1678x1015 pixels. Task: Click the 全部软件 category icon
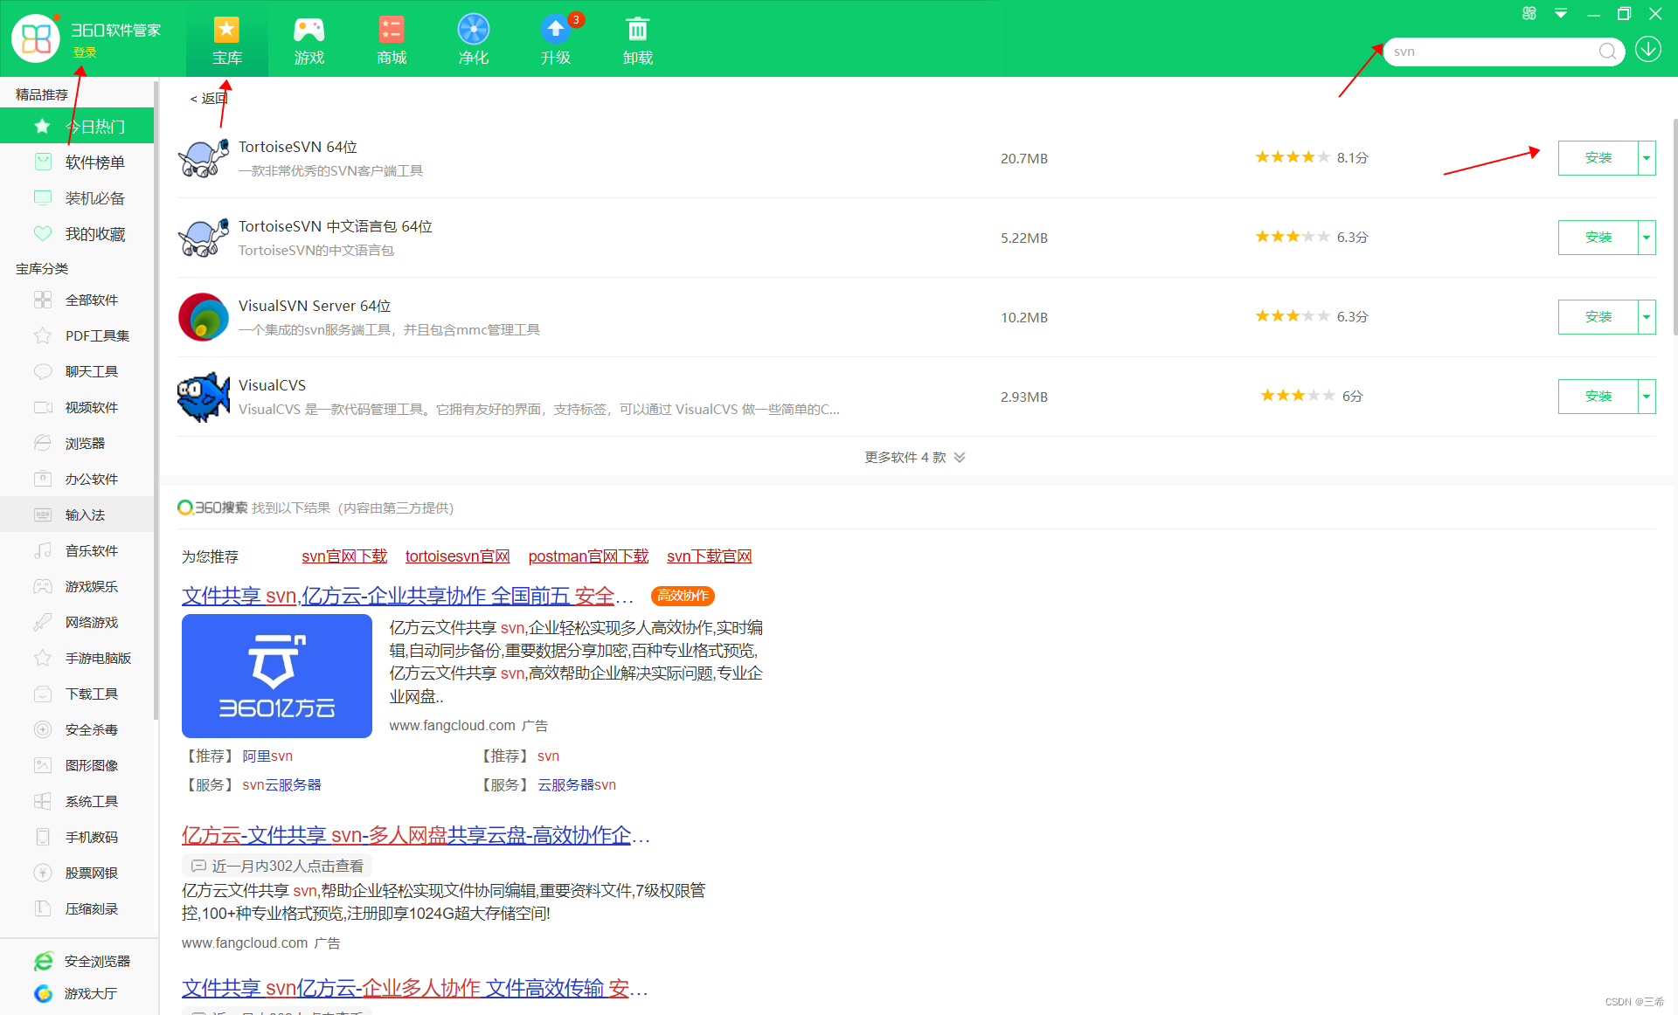[42, 300]
